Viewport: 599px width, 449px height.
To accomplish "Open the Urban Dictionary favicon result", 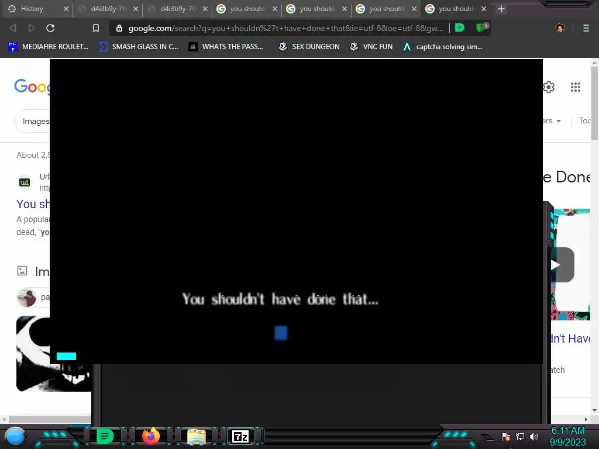I will (25, 182).
